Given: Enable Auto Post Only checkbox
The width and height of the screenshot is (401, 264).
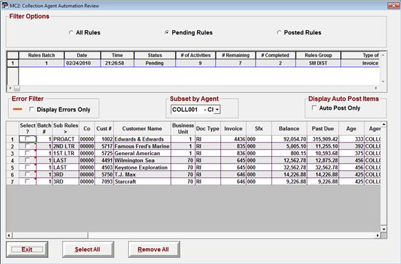Looking at the screenshot, I should [314, 108].
